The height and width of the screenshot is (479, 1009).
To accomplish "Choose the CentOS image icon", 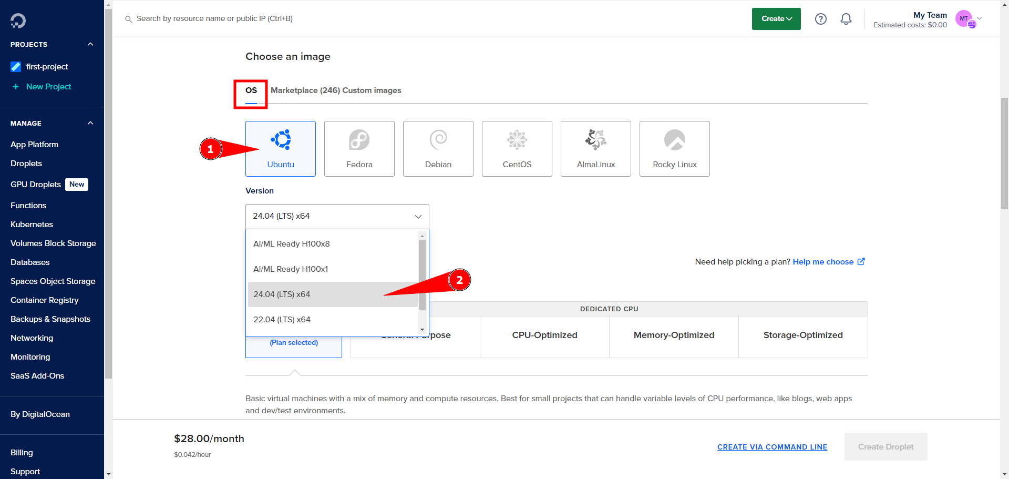I will coord(517,140).
